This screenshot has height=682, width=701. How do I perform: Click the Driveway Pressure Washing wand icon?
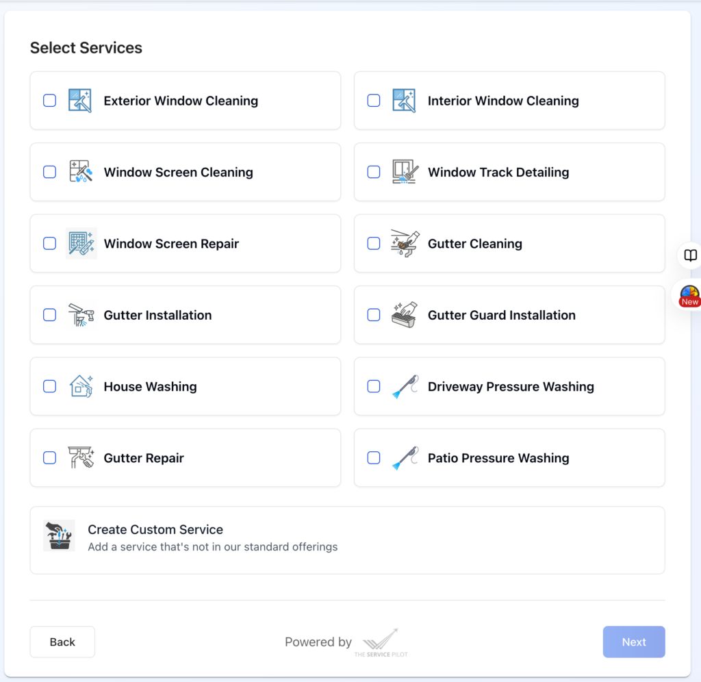coord(406,386)
